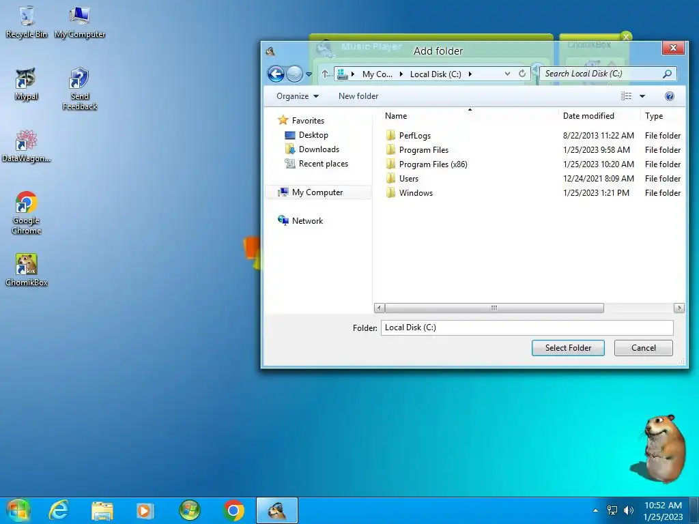Open the network tray icon
Image resolution: width=699 pixels, height=524 pixels.
point(612,510)
